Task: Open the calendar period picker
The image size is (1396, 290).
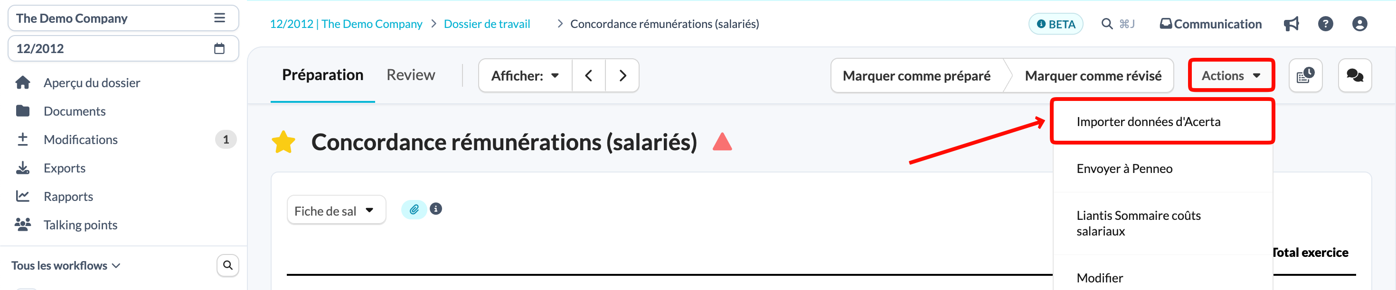Action: coord(219,49)
